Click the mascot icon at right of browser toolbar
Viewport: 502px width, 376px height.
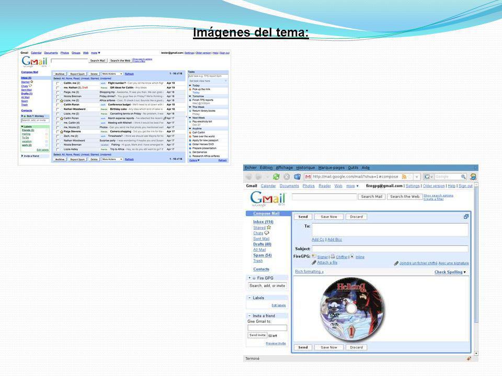coord(473,177)
